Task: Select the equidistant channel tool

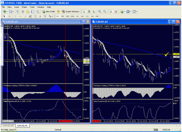Action: [30, 16]
